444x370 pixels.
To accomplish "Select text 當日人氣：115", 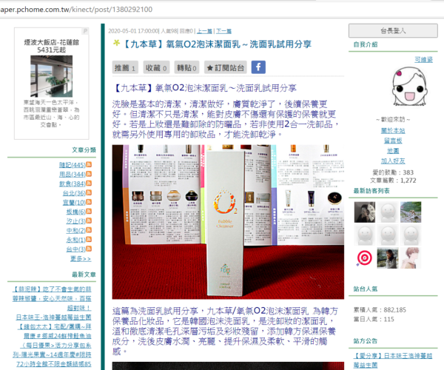I will [x=374, y=320].
